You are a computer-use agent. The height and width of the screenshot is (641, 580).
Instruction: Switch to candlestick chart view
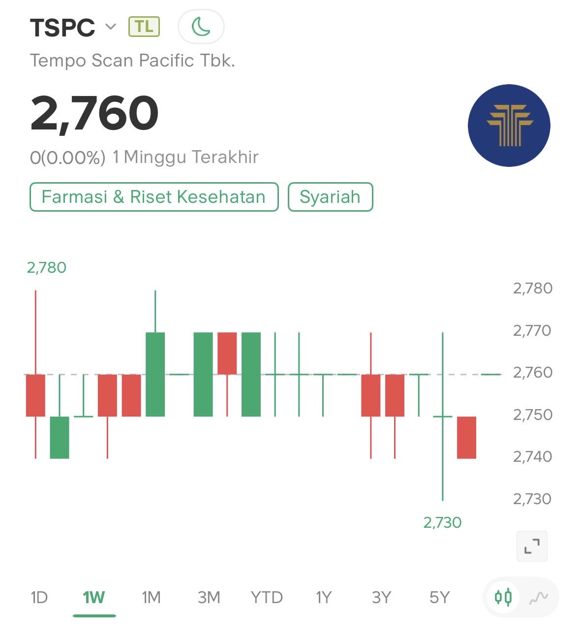tap(503, 597)
